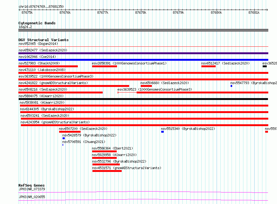Image resolution: width=277 pixels, height=204 pixels.
Task: Click the nsv5426579 small blue variant marker
Action: (x=63, y=138)
